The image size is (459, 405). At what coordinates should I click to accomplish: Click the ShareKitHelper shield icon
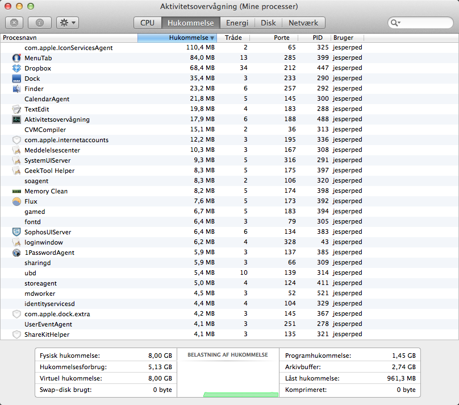pos(16,334)
